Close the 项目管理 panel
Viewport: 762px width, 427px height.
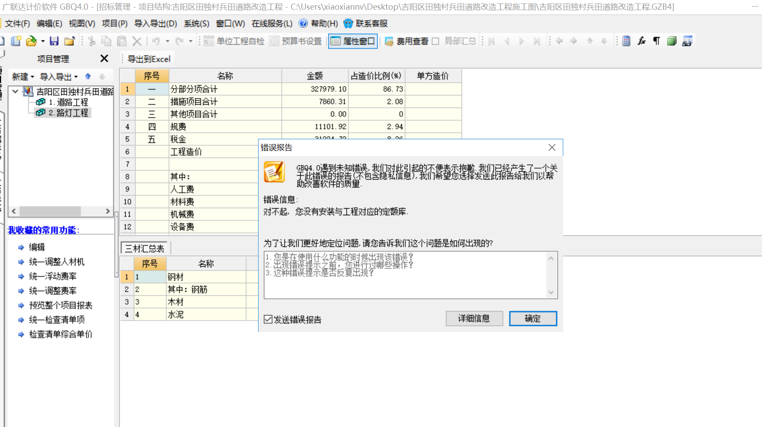click(104, 58)
